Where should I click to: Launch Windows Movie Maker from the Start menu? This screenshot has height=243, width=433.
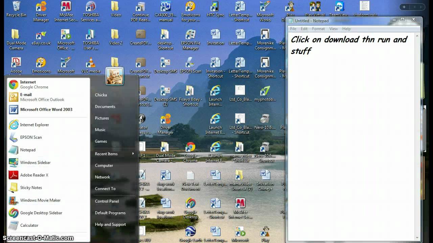pyautogui.click(x=48, y=200)
